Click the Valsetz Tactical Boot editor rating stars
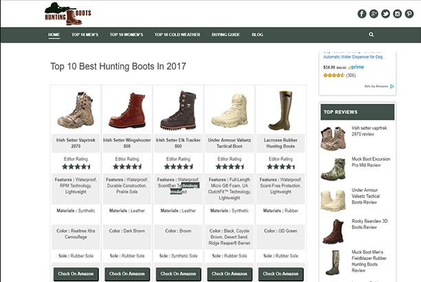This screenshot has width=421, height=282. click(230, 166)
